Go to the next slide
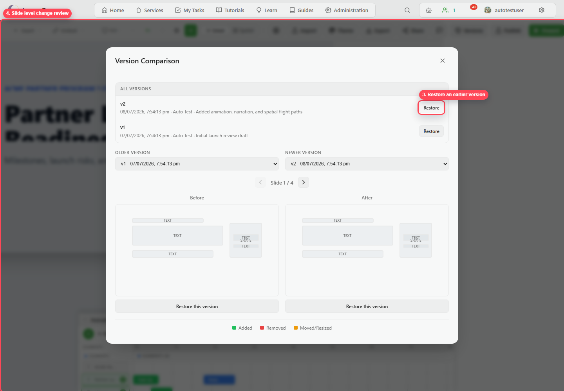The image size is (564, 391). pos(304,182)
